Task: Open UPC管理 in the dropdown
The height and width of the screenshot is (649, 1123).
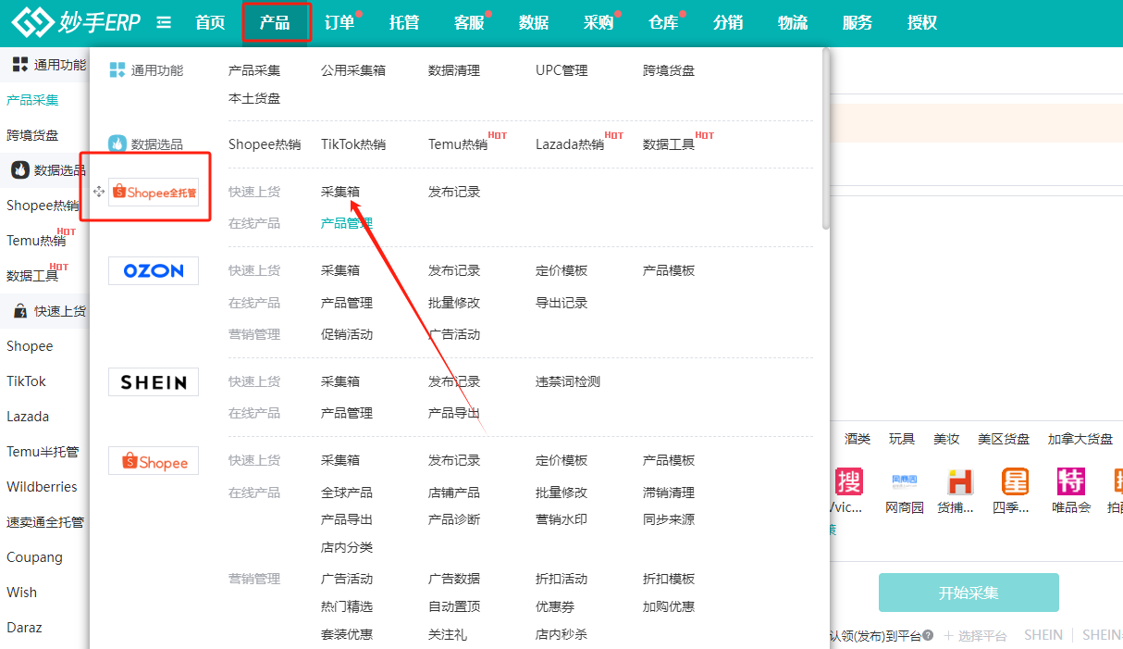Action: point(561,70)
